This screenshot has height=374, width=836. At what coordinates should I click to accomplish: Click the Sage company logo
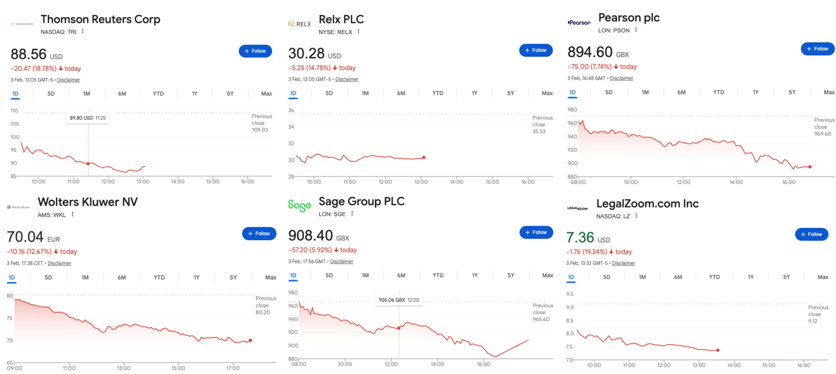pyautogui.click(x=300, y=205)
